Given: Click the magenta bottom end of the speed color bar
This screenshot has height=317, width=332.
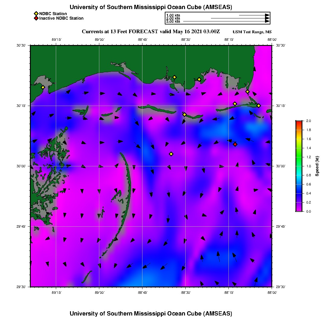Looking at the screenshot, I should [299, 210].
